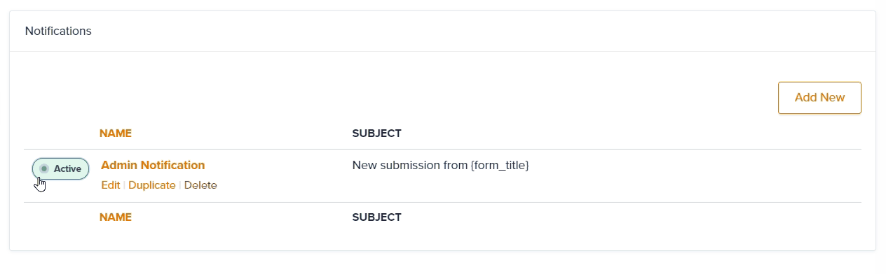The height and width of the screenshot is (274, 886).
Task: Select the 'New submission from {form_title}' subject text
Action: click(440, 166)
